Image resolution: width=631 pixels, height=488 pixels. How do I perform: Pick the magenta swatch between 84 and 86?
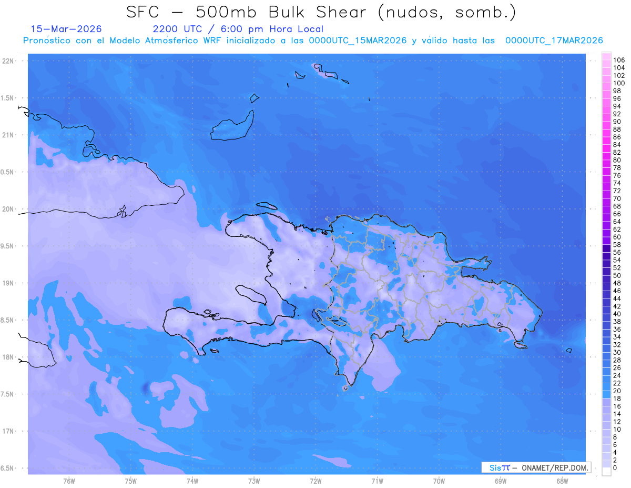point(606,141)
